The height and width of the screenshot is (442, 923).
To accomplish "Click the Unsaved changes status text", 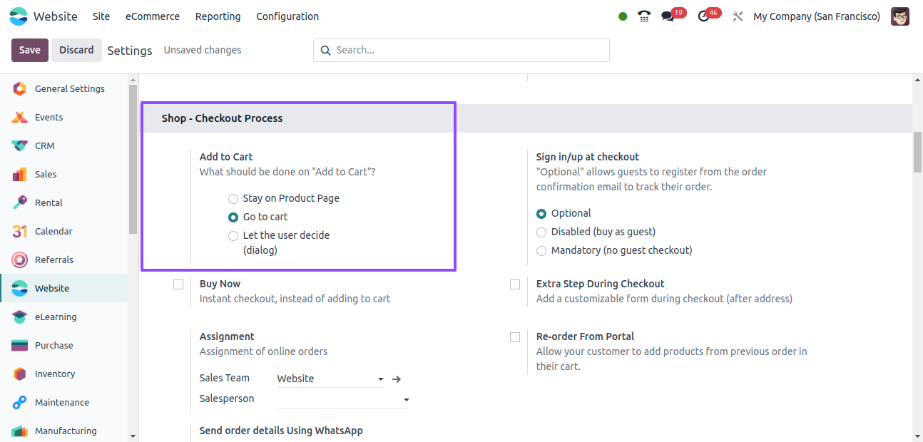I will (x=203, y=50).
